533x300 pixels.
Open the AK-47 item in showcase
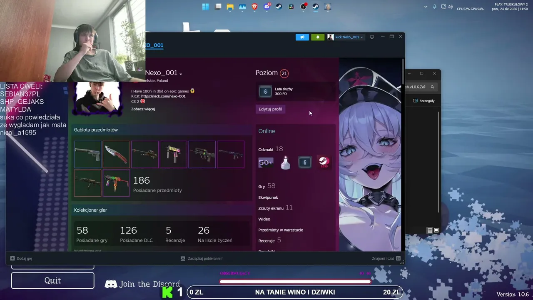click(87, 183)
